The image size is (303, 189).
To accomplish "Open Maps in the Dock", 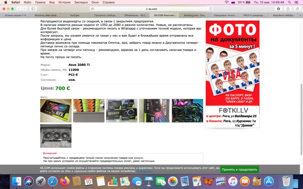I will [x=125, y=182].
